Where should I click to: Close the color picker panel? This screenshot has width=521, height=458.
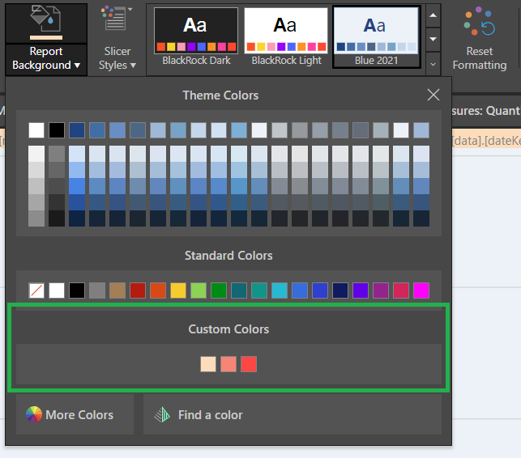click(x=433, y=95)
